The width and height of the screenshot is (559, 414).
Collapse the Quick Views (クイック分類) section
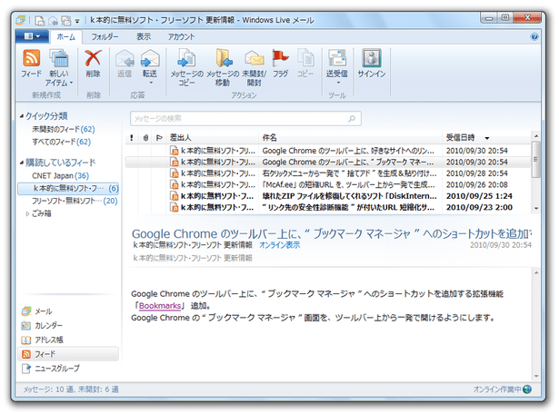coord(22,116)
